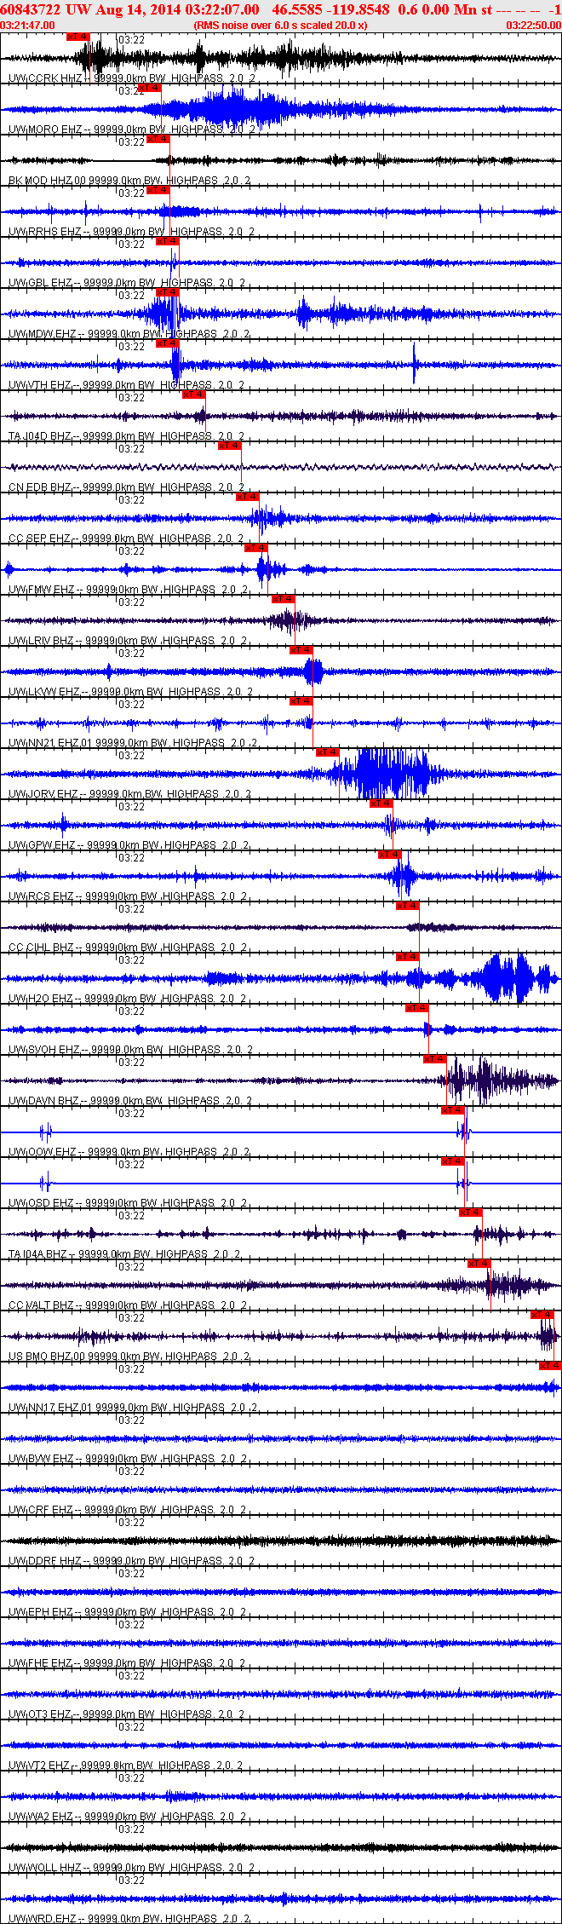Select the UW VT2 EHZ station label

point(126,1766)
